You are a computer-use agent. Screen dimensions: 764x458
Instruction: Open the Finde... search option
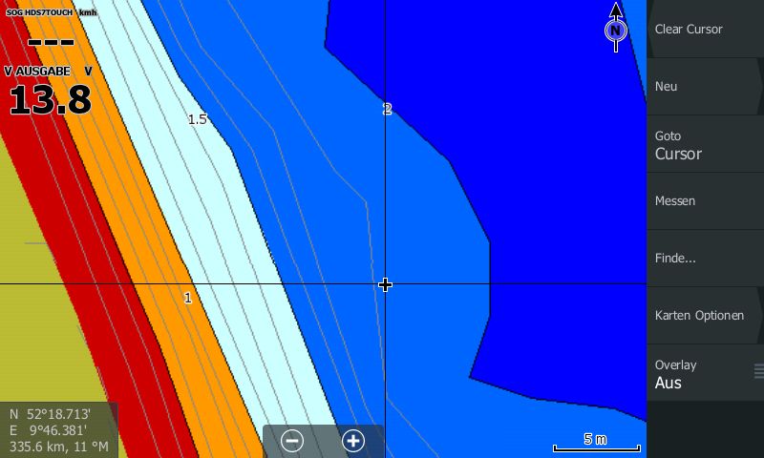coord(705,258)
